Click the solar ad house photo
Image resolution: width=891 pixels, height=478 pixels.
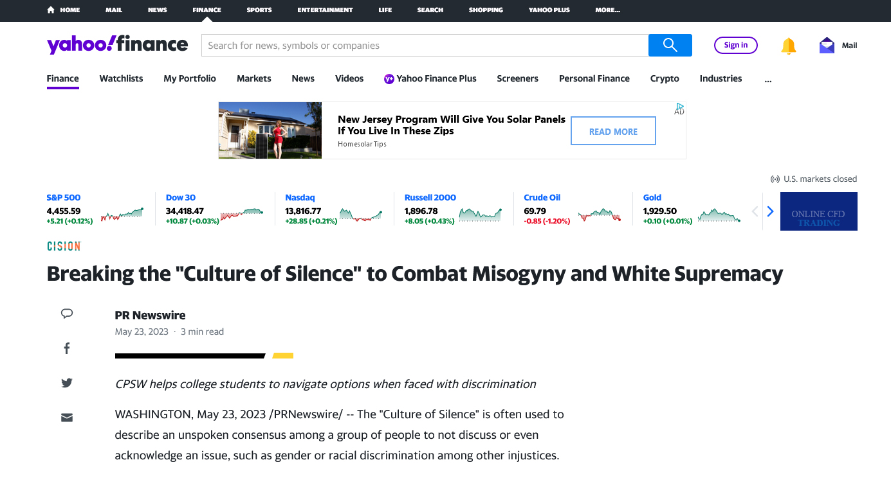[270, 130]
